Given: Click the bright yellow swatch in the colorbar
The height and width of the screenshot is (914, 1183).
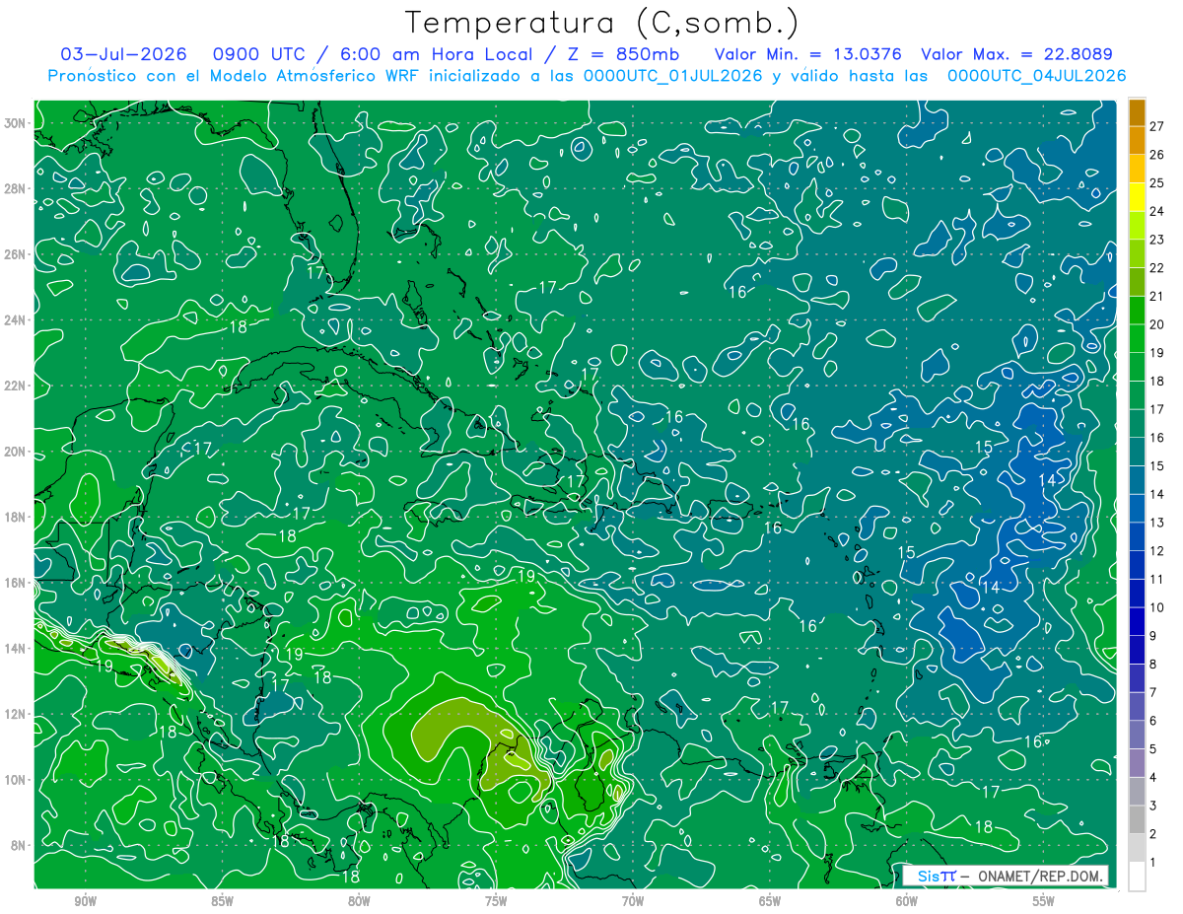Looking at the screenshot, I should (x=1137, y=198).
